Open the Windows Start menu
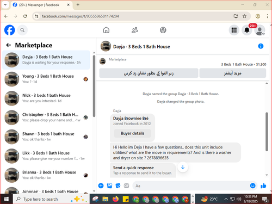 coord(7,199)
